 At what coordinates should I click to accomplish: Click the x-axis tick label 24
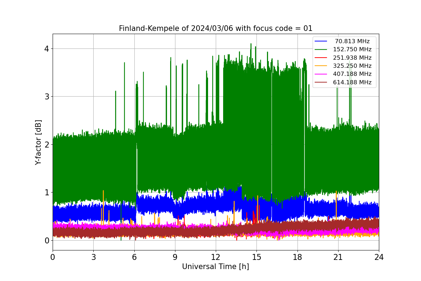pos(379,257)
